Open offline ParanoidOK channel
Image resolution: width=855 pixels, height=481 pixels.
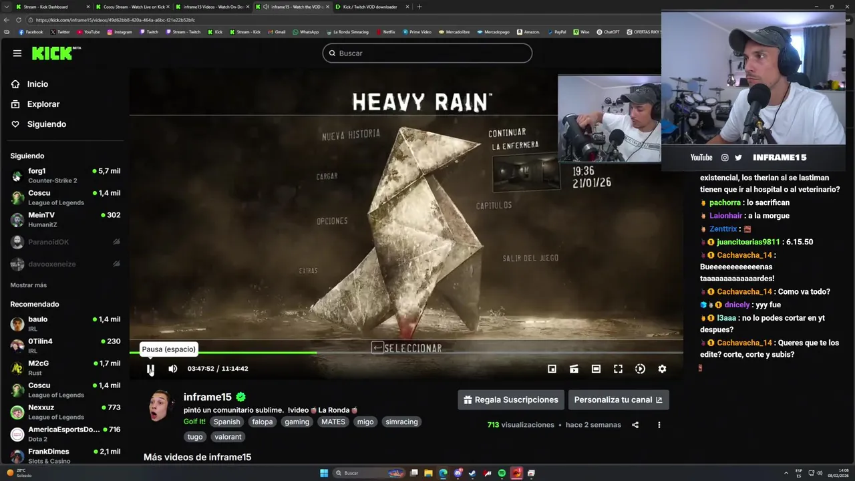65,242
